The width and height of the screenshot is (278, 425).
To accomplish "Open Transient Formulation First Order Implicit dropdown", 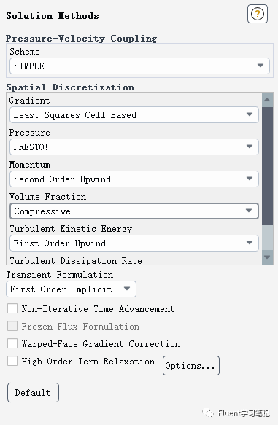I will (x=71, y=289).
